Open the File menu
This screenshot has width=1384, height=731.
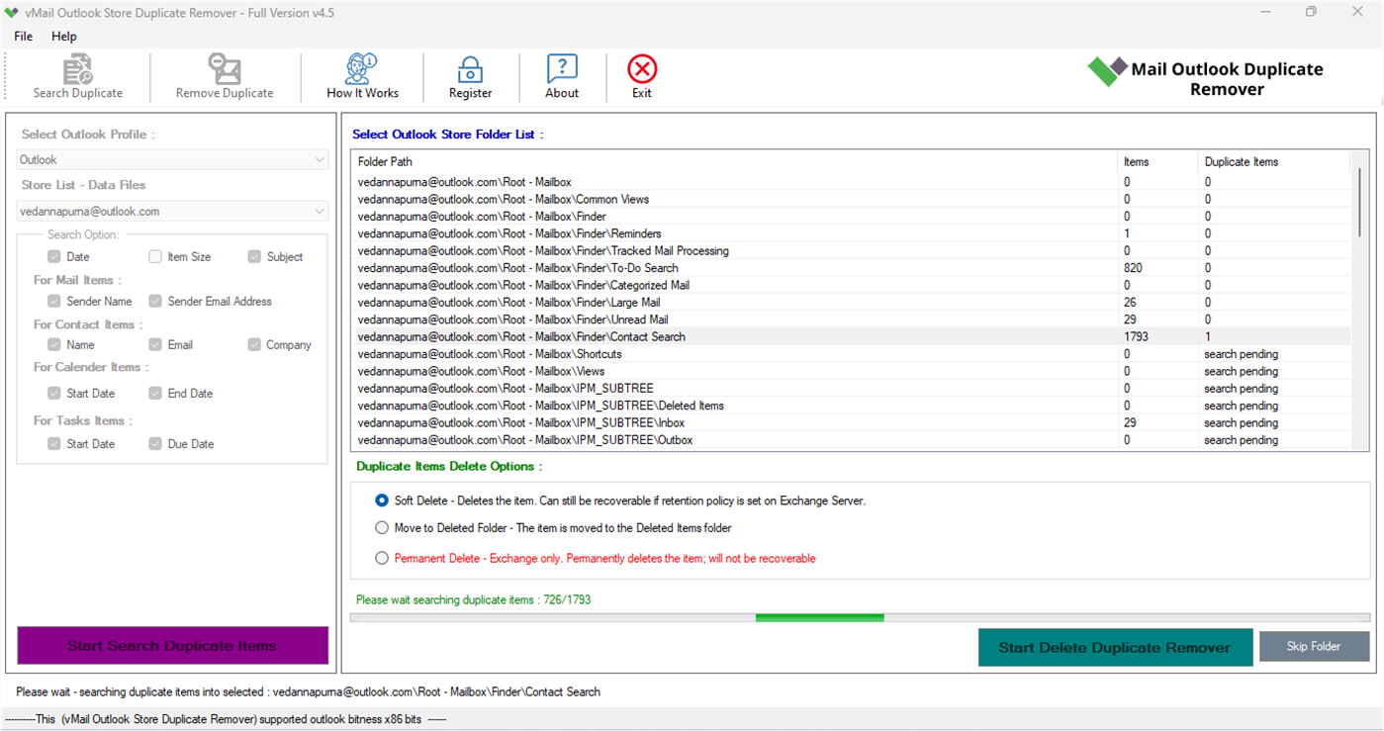22,36
